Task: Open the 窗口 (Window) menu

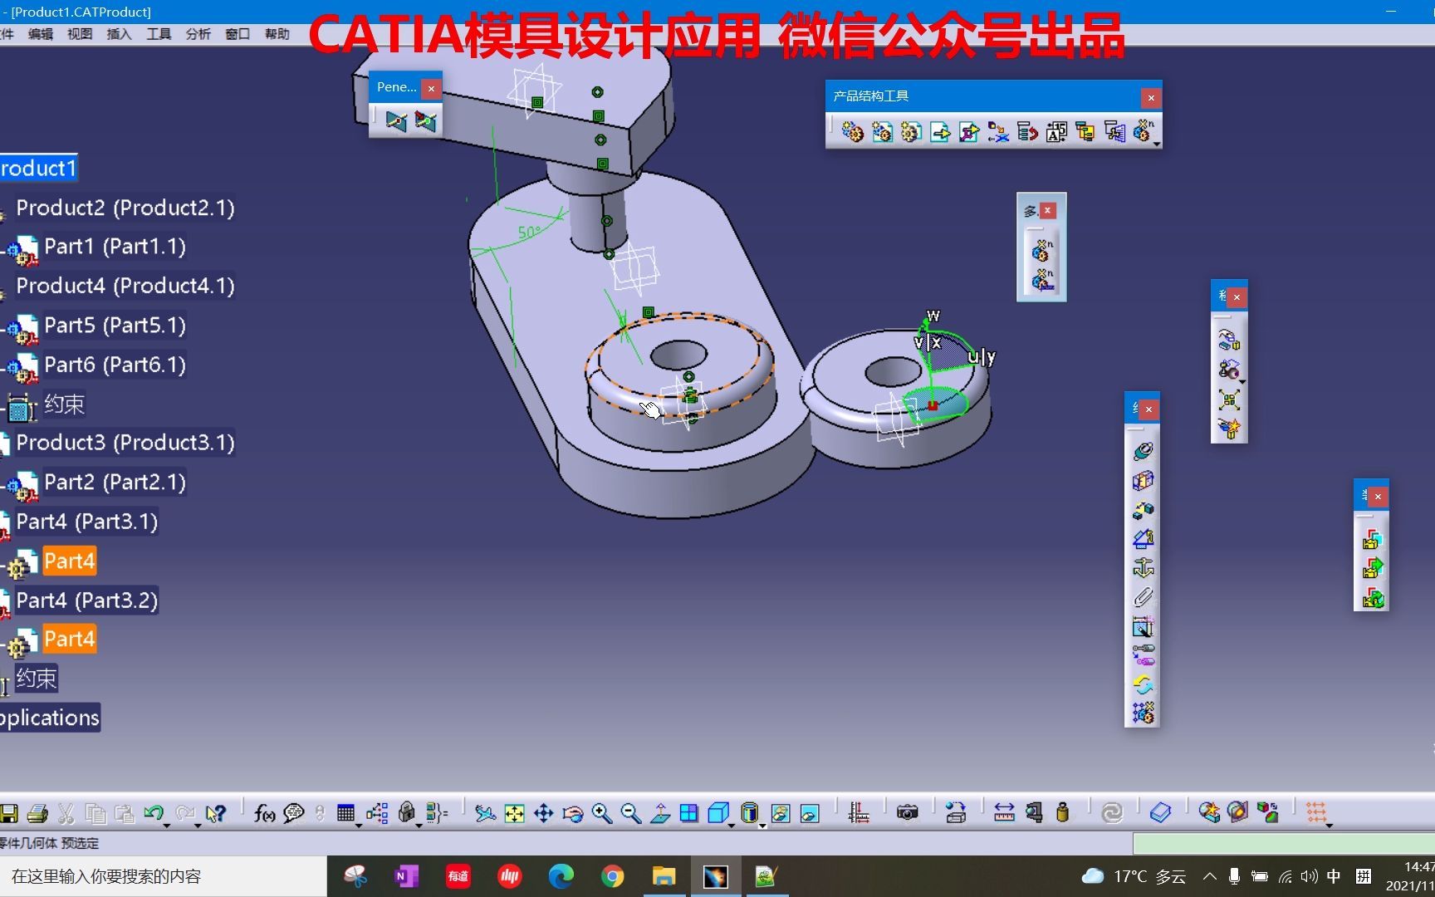Action: pyautogui.click(x=238, y=34)
